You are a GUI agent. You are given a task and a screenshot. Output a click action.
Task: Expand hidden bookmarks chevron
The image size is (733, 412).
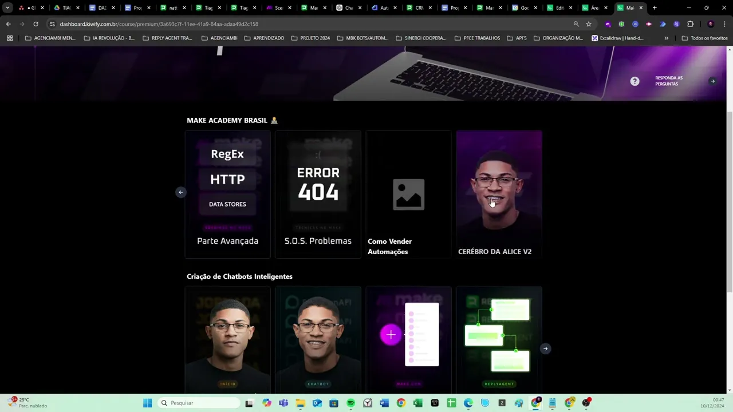point(666,38)
